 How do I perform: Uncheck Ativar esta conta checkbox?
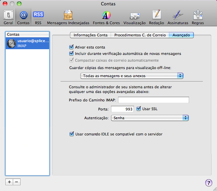pos(71,47)
